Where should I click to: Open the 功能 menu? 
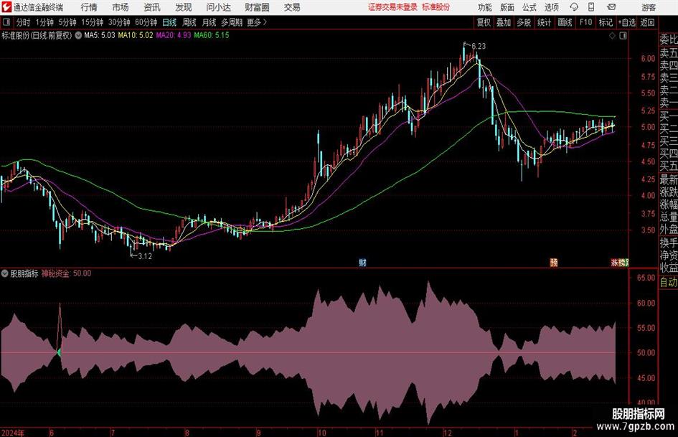(x=485, y=7)
